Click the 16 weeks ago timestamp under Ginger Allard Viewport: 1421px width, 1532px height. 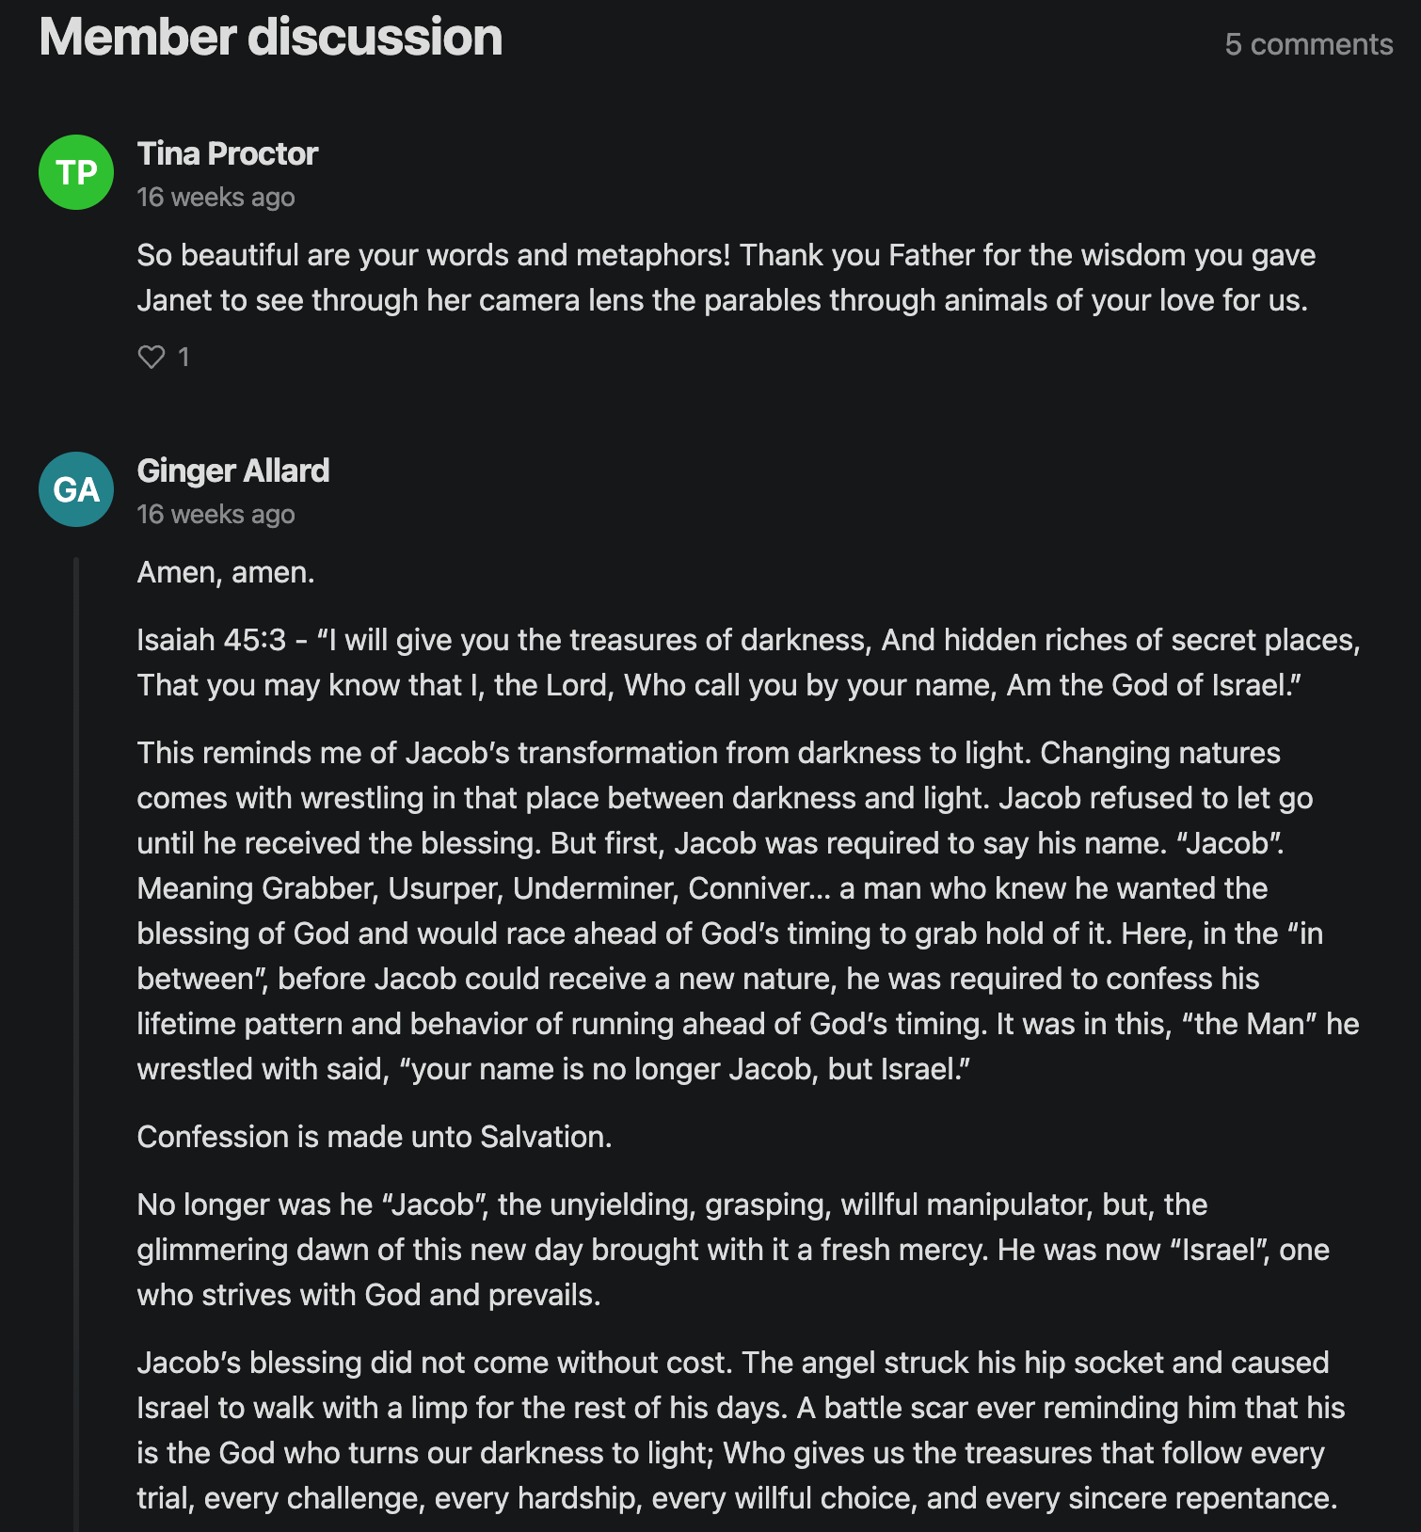pos(216,515)
